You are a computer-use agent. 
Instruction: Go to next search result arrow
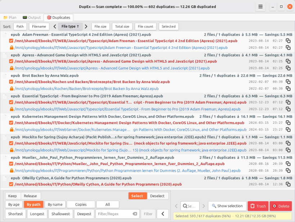pos(204,206)
